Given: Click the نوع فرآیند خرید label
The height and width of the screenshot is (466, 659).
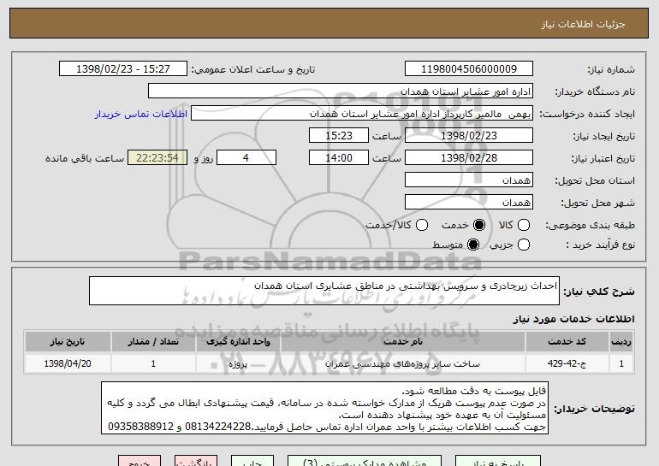Looking at the screenshot, I should [601, 245].
